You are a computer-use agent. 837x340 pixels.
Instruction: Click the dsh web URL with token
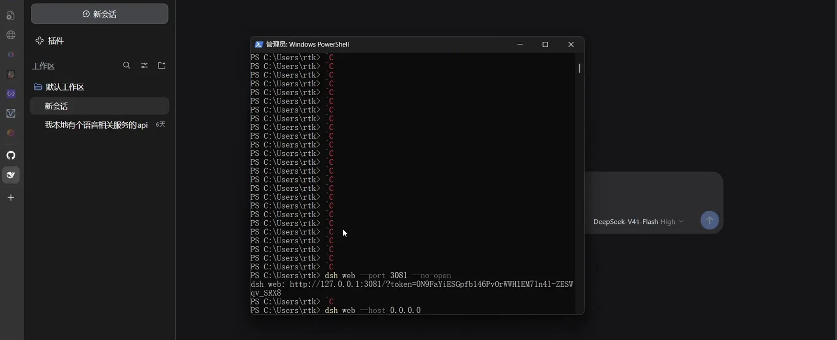tap(412, 289)
